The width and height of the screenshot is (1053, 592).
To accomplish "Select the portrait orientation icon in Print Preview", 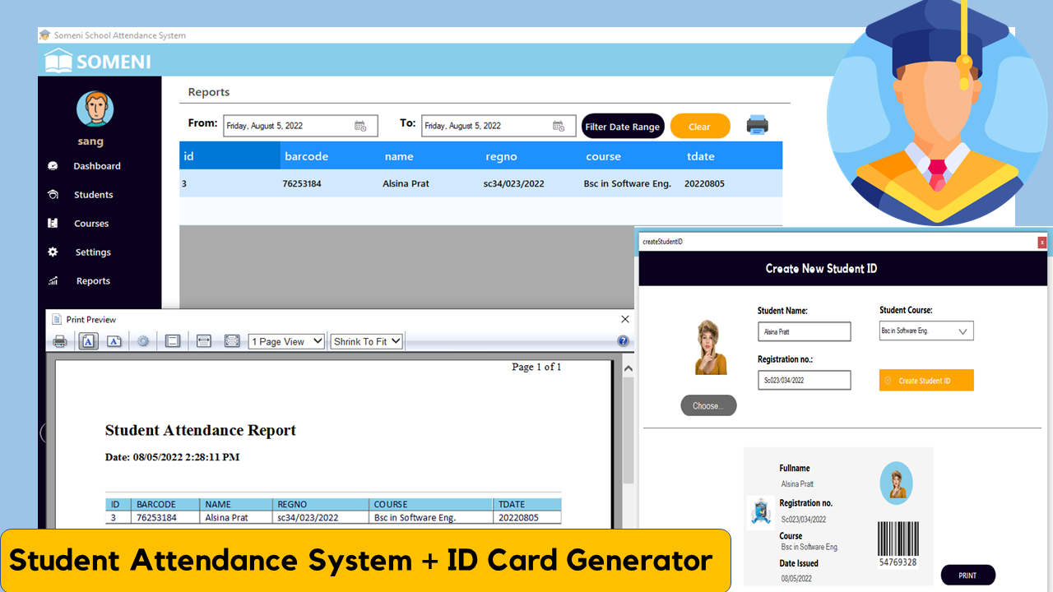I will click(x=88, y=340).
